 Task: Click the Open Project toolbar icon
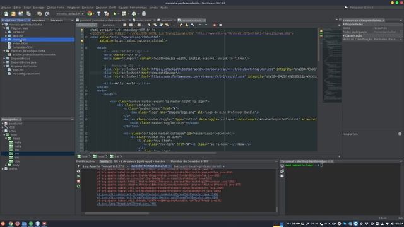coord(21,14)
